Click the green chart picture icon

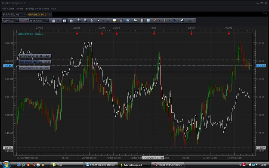point(135,21)
